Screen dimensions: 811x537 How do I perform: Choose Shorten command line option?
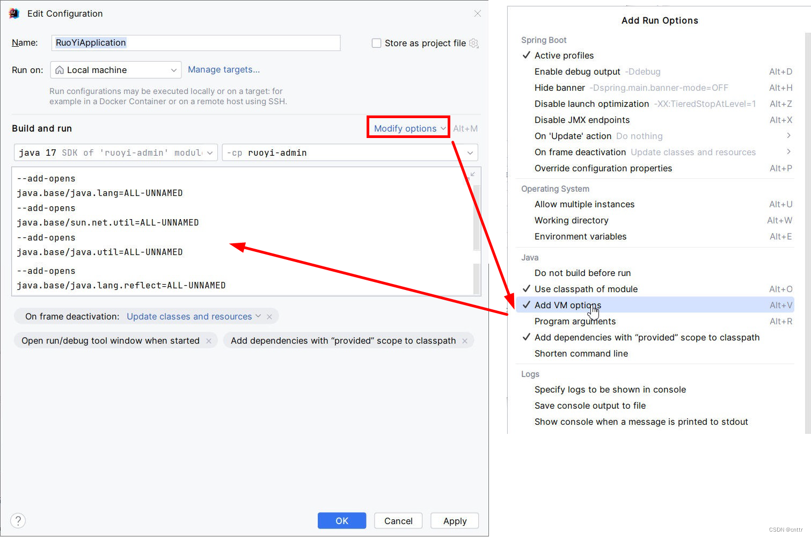point(581,353)
